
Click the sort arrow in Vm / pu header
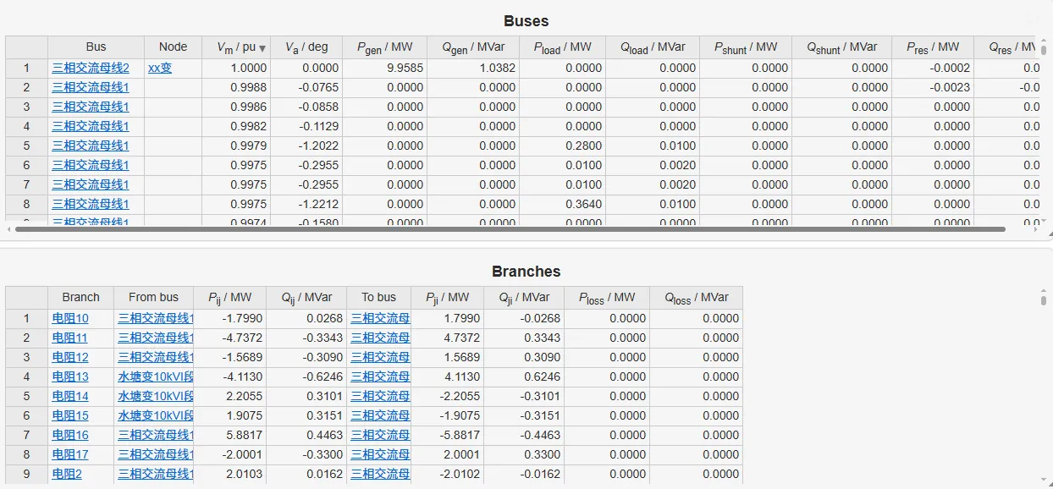point(262,48)
